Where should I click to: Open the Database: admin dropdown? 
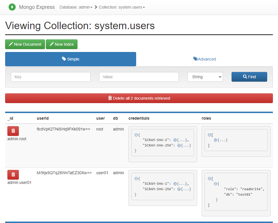[x=76, y=7]
